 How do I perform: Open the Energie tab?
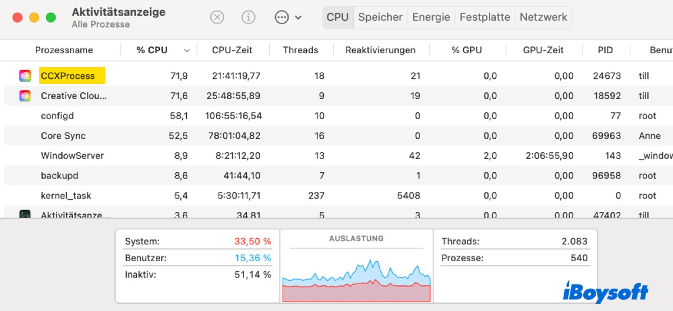coord(431,17)
